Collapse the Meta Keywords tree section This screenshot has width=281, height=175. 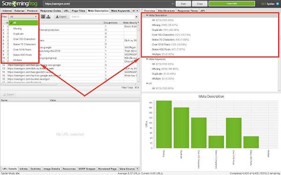pyautogui.click(x=147, y=59)
